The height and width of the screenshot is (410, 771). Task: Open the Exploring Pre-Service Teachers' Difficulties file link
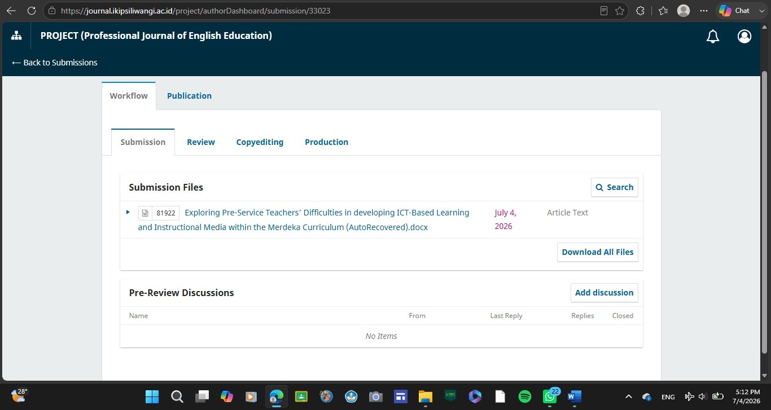click(304, 220)
